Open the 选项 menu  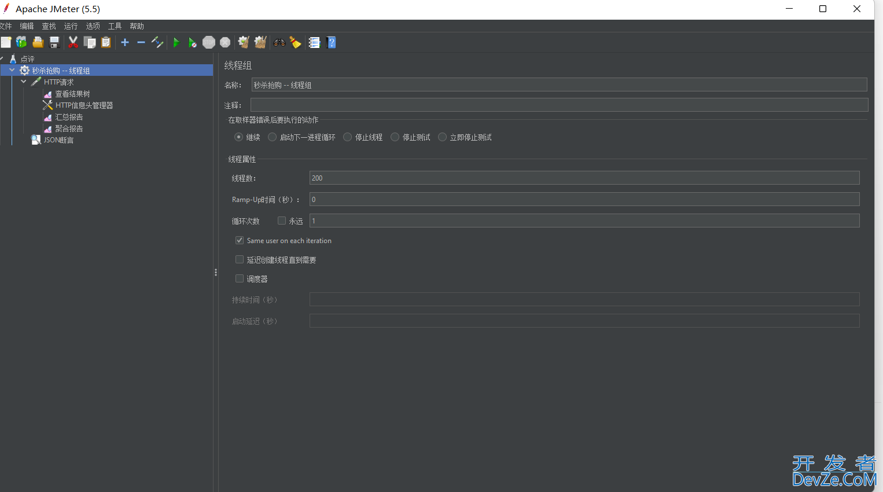click(x=93, y=26)
